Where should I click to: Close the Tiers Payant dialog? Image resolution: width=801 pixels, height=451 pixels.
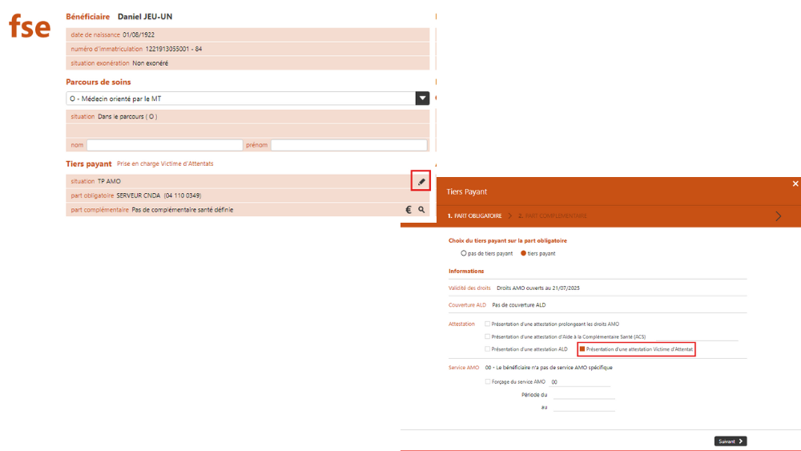click(x=795, y=183)
